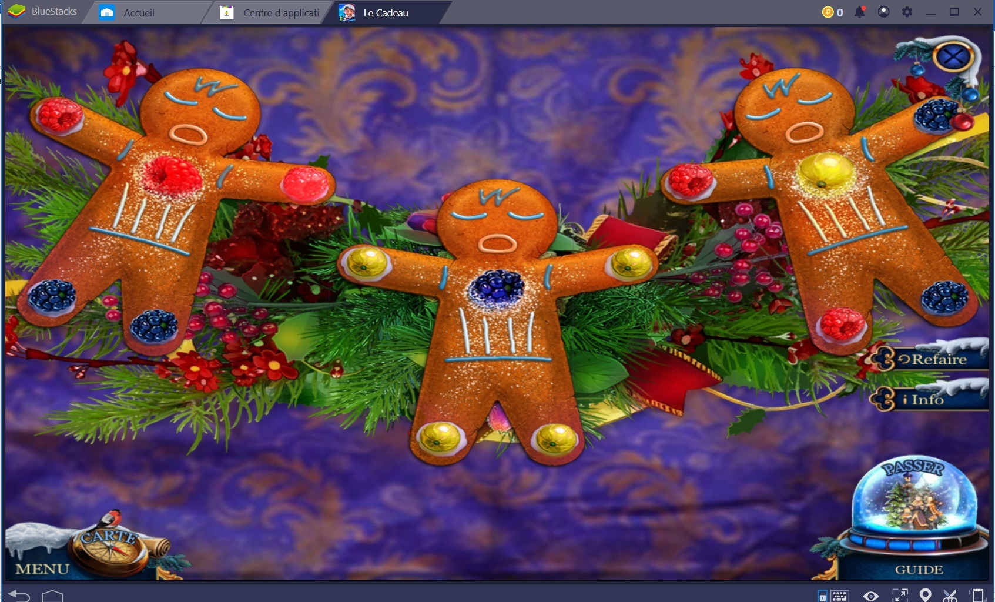This screenshot has height=602, width=995.
Task: Maximize the BlueStacks window
Action: point(954,12)
